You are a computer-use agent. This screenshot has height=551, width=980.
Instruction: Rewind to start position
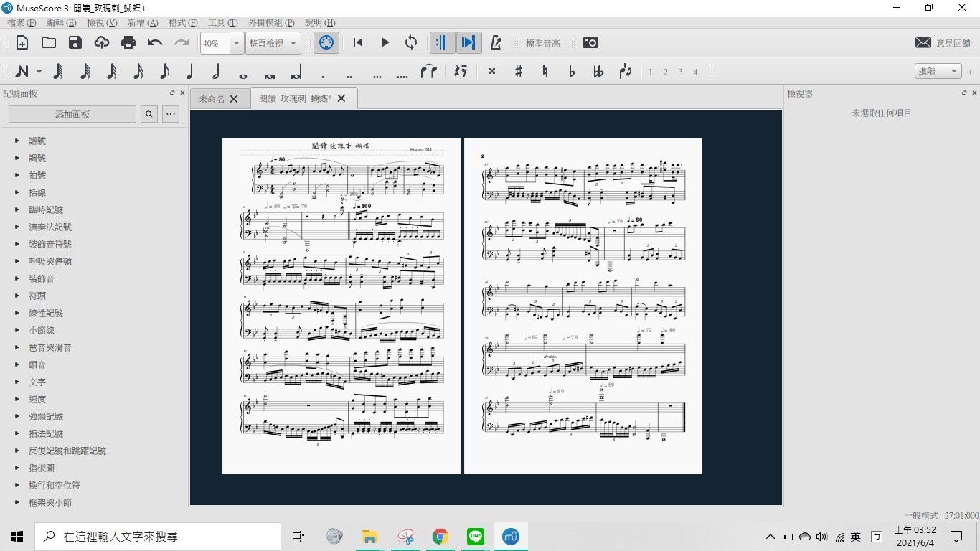click(x=358, y=42)
